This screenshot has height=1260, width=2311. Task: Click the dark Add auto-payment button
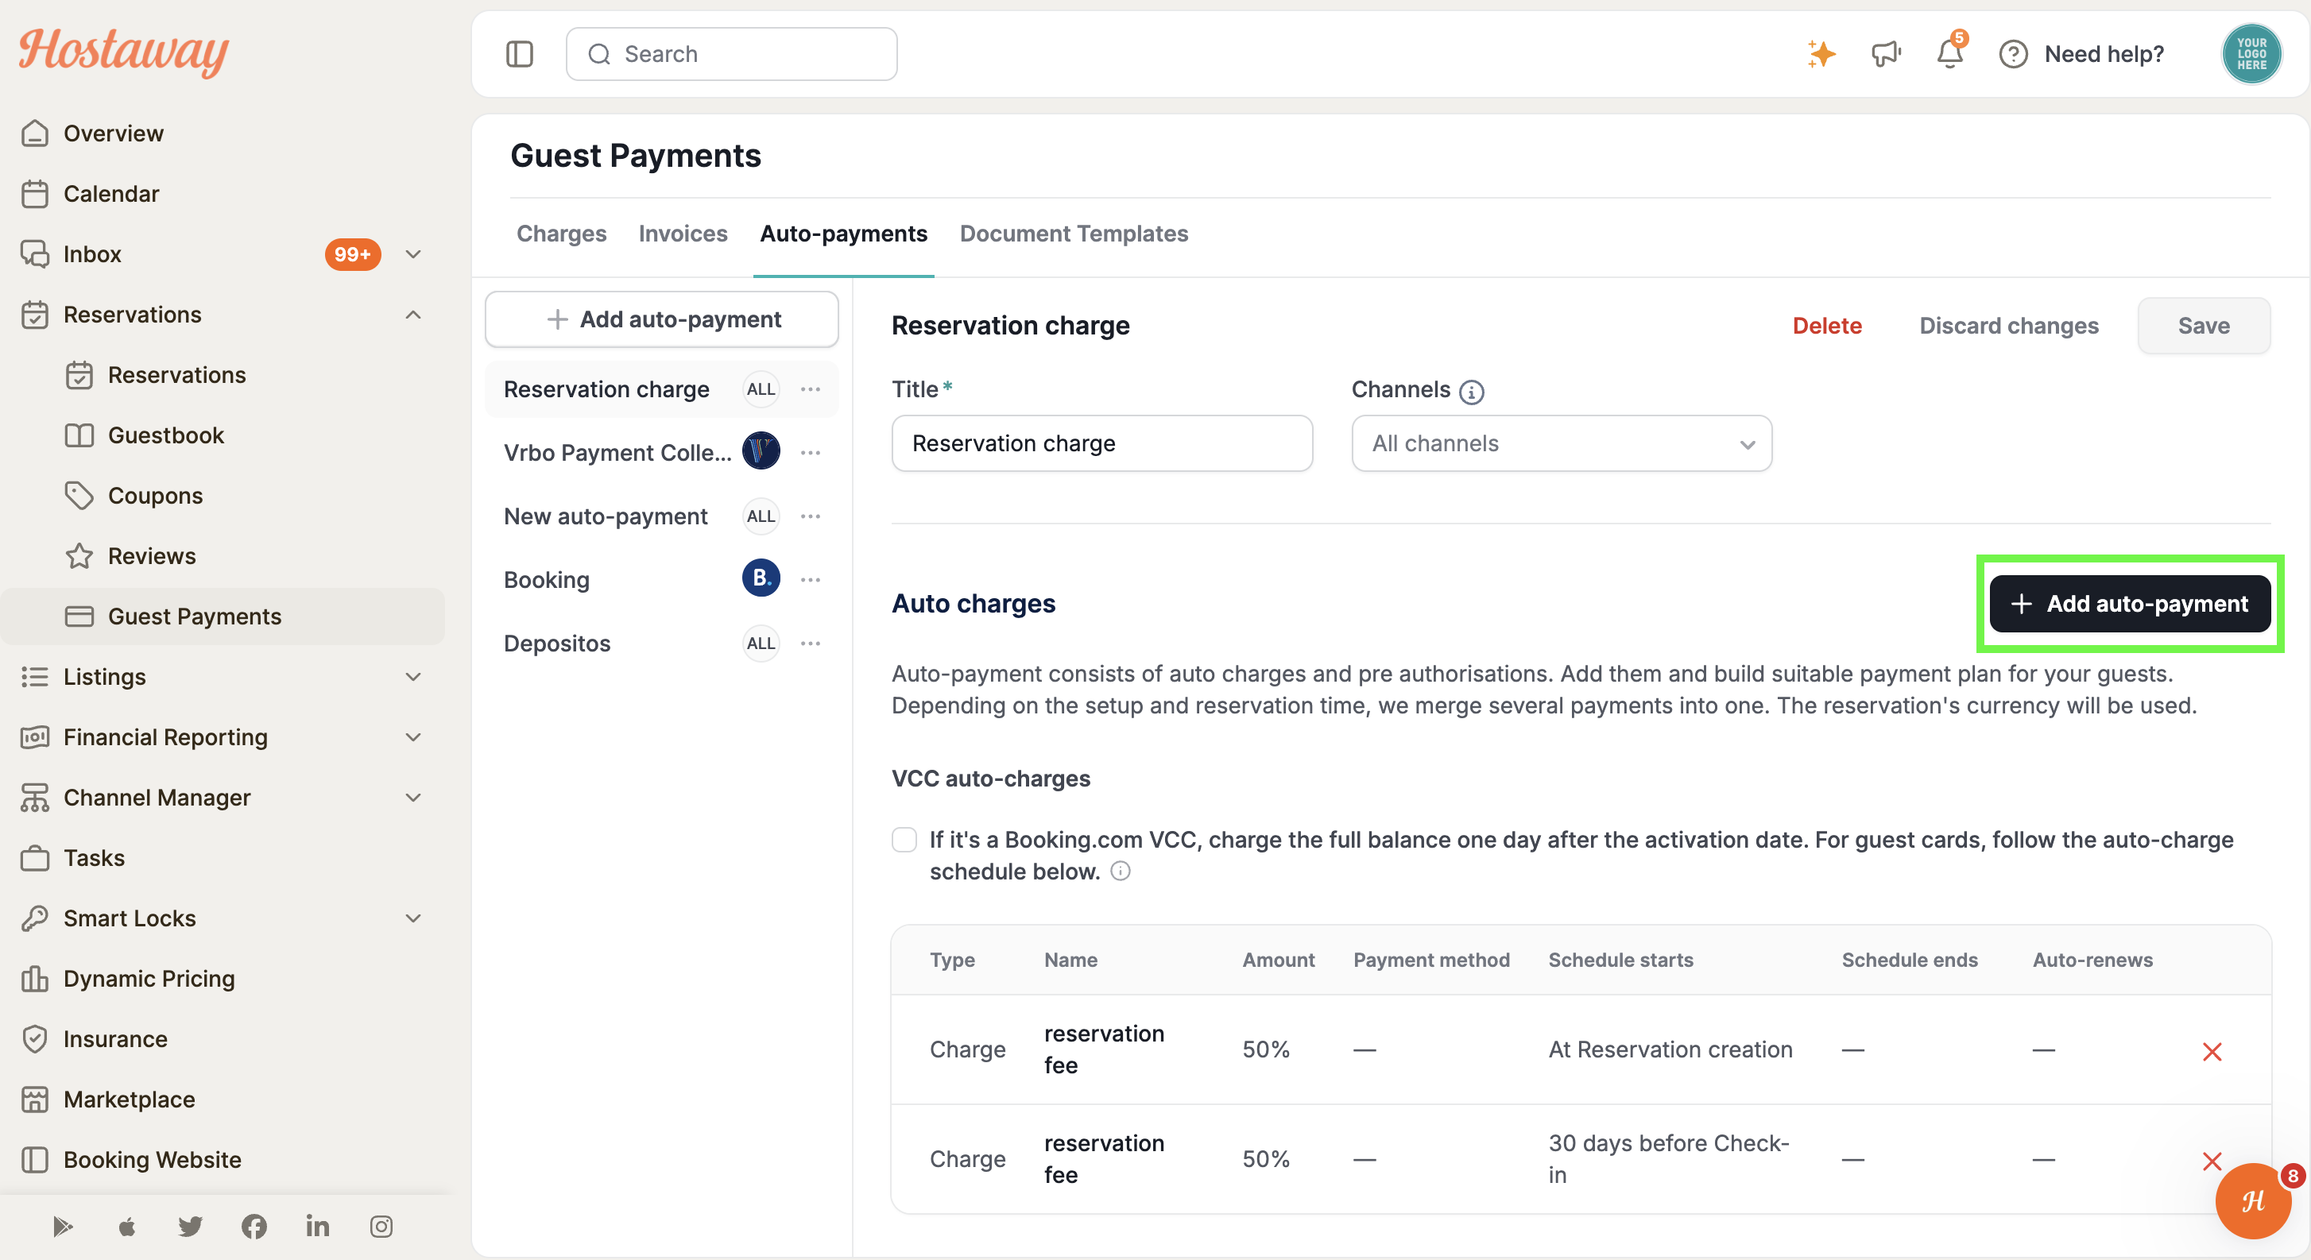pyautogui.click(x=2130, y=604)
